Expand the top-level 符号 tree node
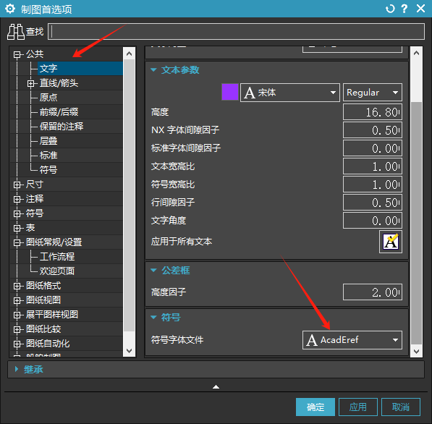 pyautogui.click(x=17, y=213)
